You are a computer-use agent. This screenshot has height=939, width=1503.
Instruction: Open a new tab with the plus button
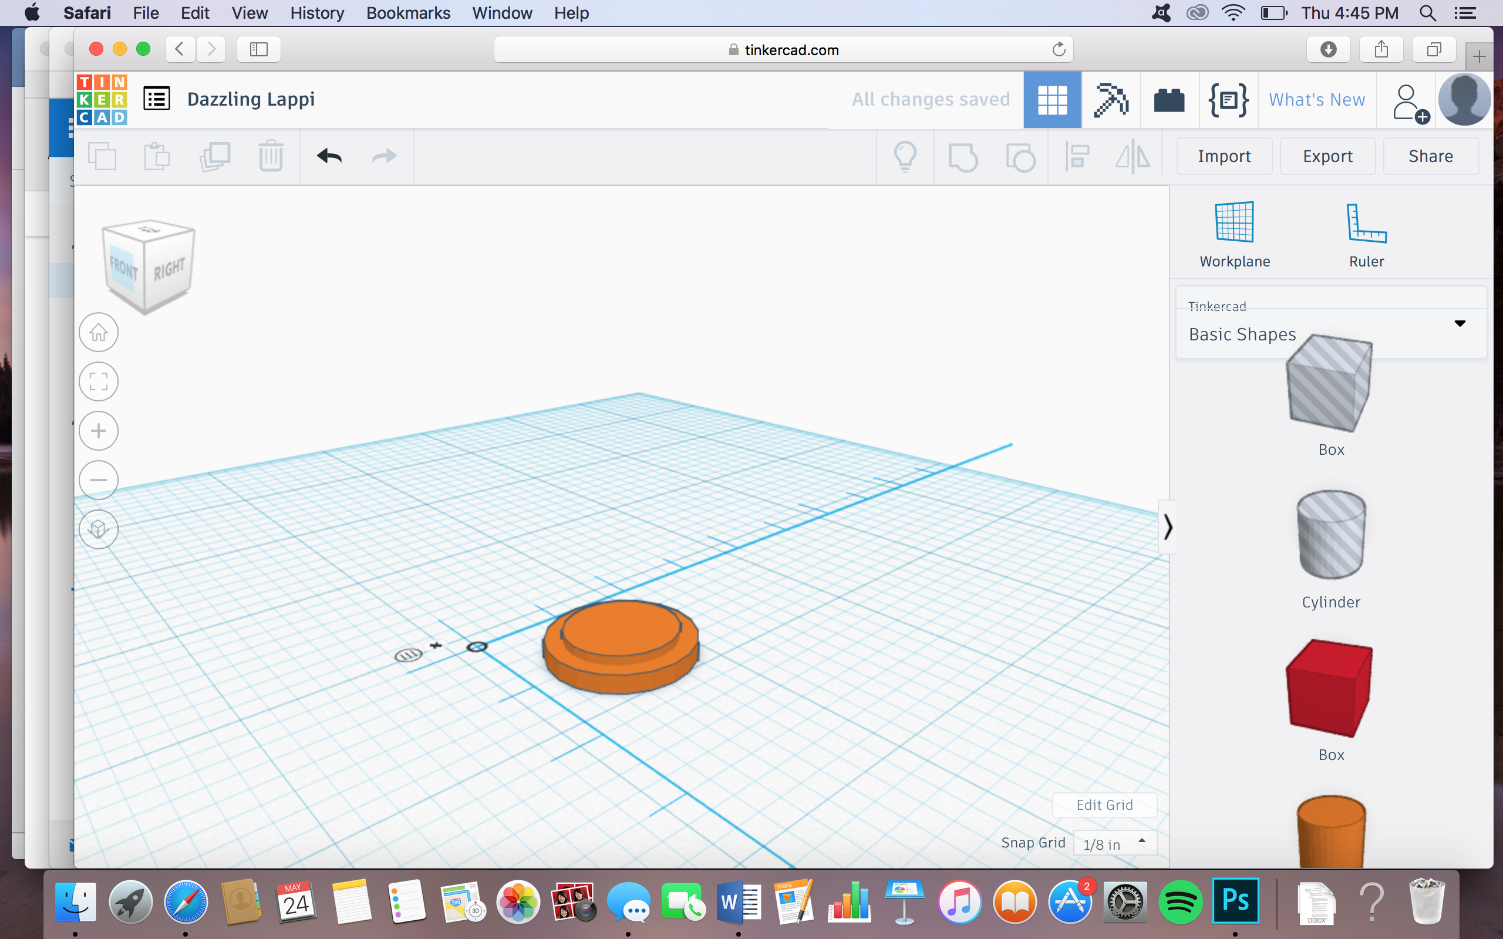pyautogui.click(x=1479, y=57)
